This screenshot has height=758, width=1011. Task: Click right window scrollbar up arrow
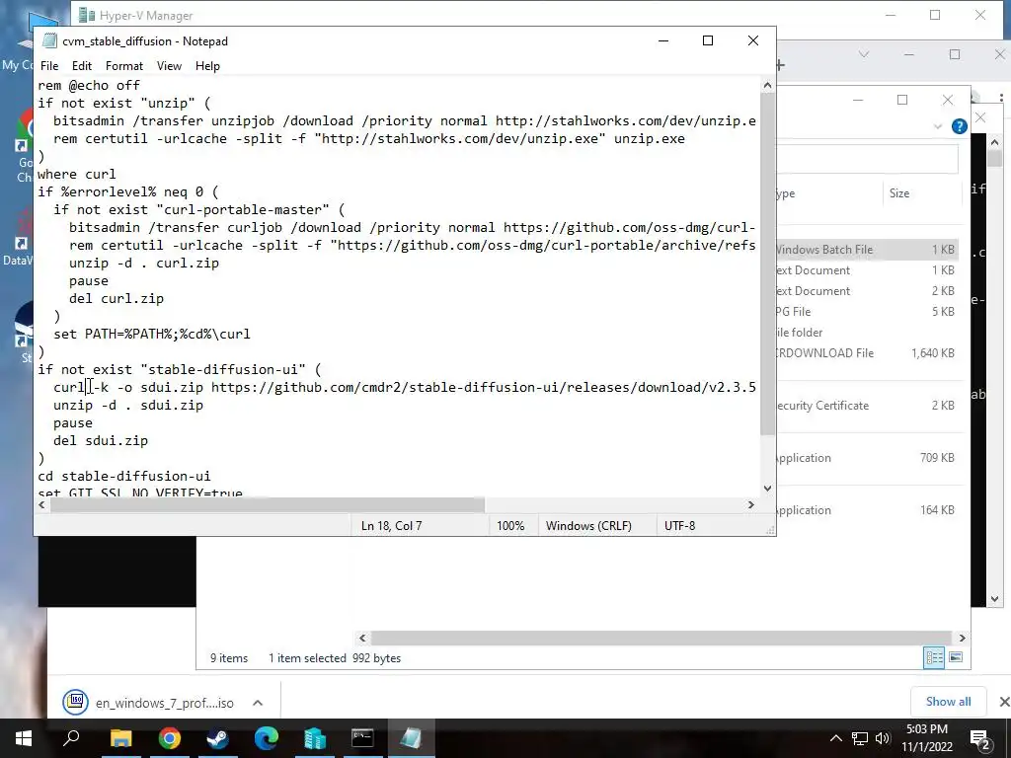click(x=994, y=142)
